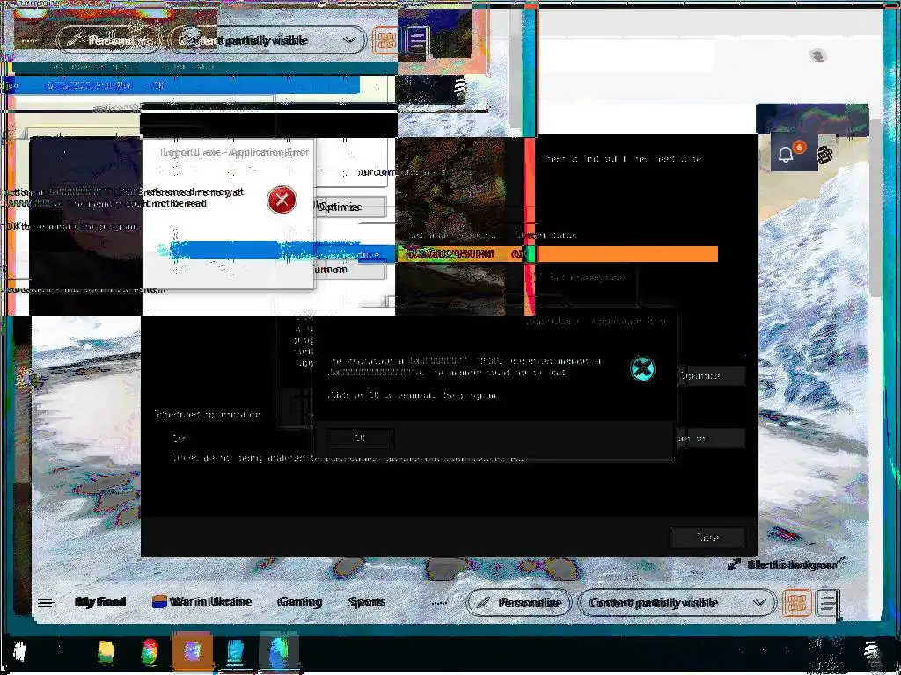This screenshot has height=675, width=901.
Task: Select the Sports tab
Action: [366, 602]
